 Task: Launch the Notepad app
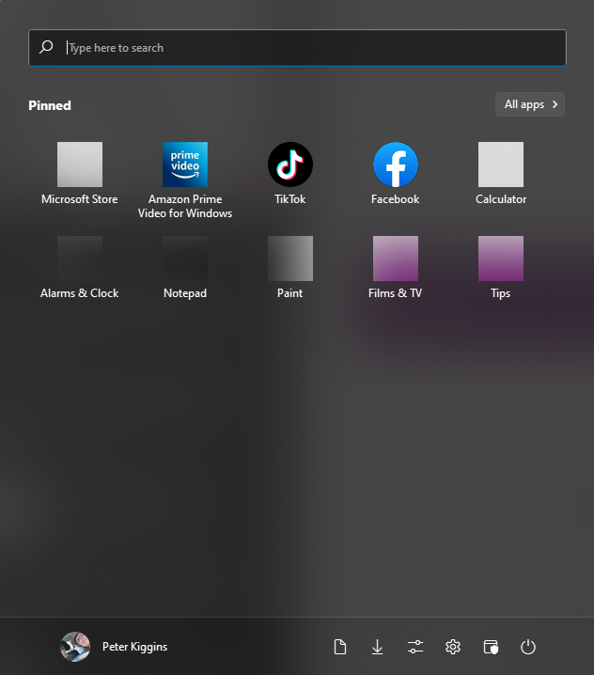click(185, 267)
